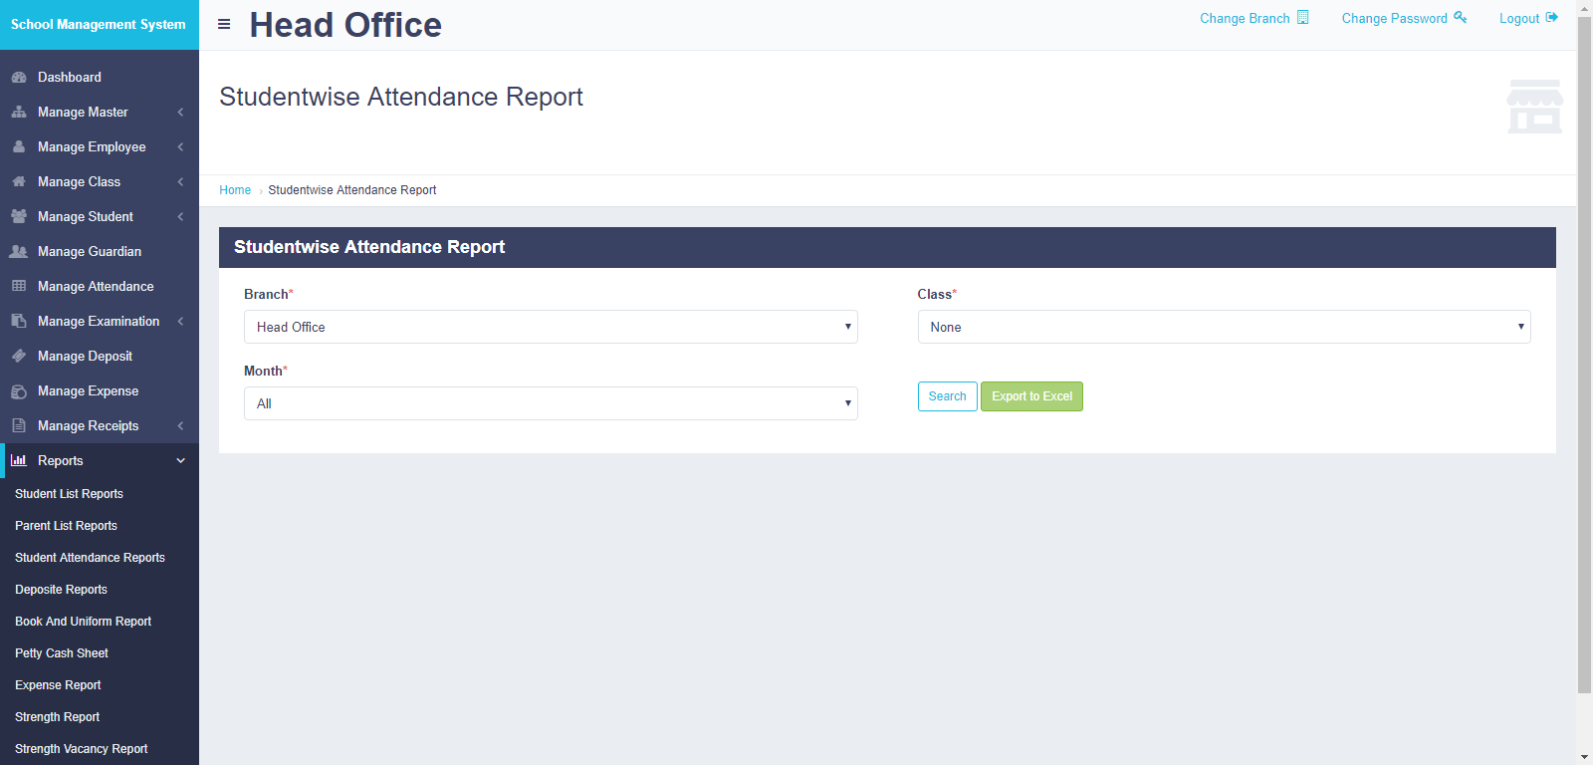Expand the Manage Examination submenu chevron
The image size is (1593, 765).
coord(180,322)
